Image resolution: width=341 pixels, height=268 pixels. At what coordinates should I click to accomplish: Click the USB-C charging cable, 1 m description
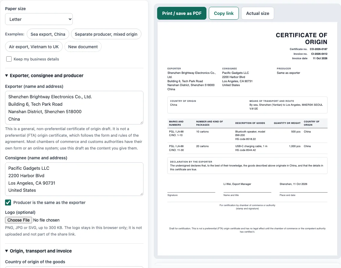[251, 146]
